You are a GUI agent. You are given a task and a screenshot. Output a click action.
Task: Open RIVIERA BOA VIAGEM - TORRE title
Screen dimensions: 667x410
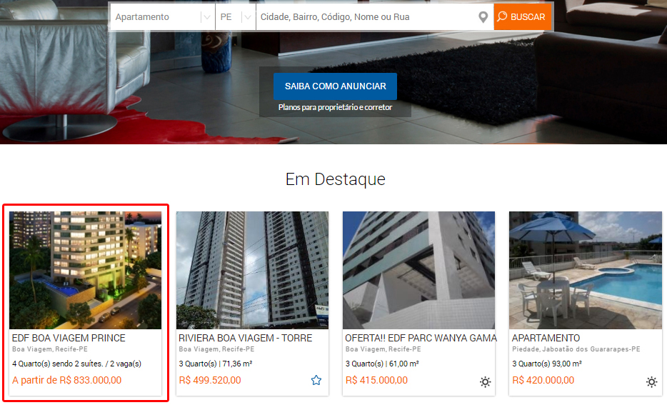[x=246, y=338]
